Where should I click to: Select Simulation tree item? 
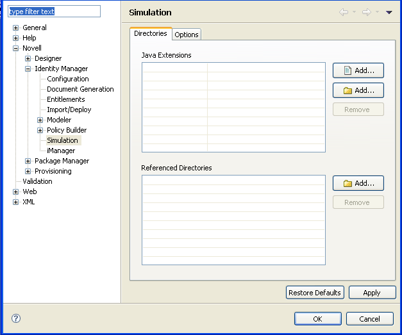[x=62, y=140]
